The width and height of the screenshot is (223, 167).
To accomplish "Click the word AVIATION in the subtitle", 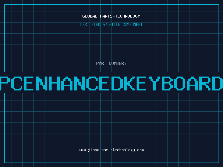I will (111, 24).
